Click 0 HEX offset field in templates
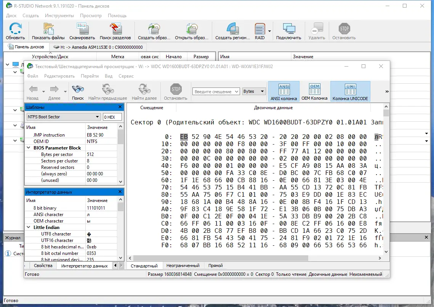 [112, 117]
